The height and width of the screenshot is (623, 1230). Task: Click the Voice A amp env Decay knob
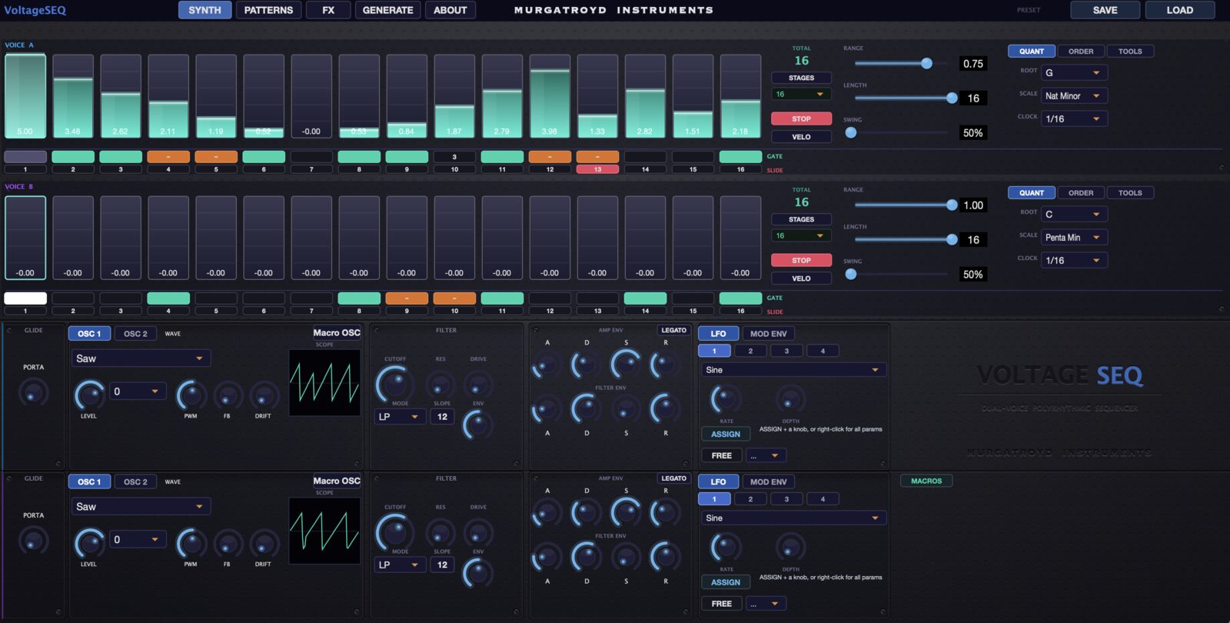tap(586, 365)
